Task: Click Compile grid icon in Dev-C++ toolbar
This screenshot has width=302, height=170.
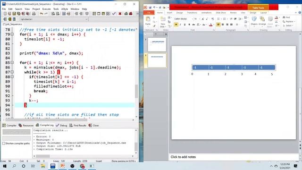Action: tap(94, 14)
